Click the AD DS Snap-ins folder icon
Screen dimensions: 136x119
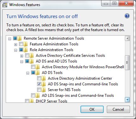pos(44,84)
